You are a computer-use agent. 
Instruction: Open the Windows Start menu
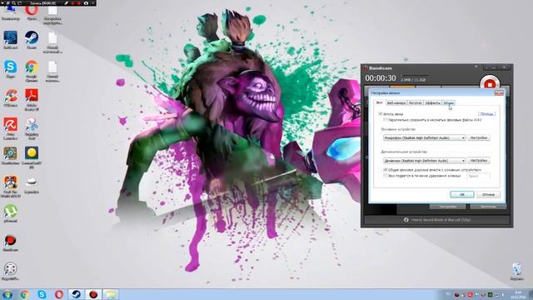7,294
